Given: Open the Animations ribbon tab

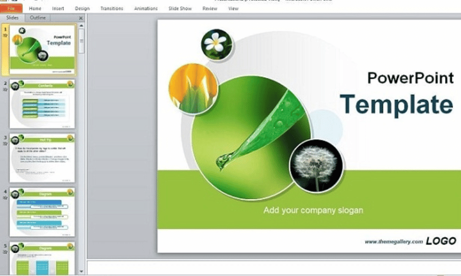Looking at the screenshot, I should click(146, 8).
